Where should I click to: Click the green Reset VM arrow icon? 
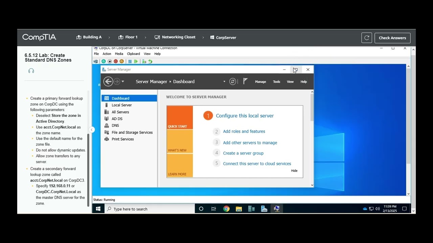[x=136, y=61]
